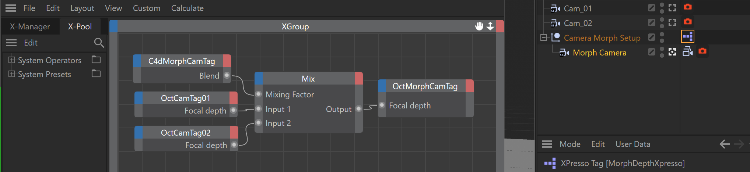Open the XPresso editor hamburger menu
The image size is (750, 172).
click(11, 8)
